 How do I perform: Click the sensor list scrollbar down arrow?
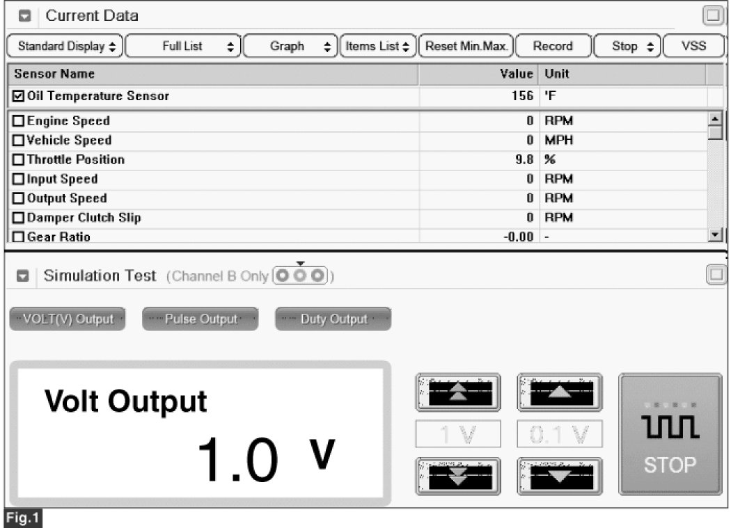click(x=714, y=235)
